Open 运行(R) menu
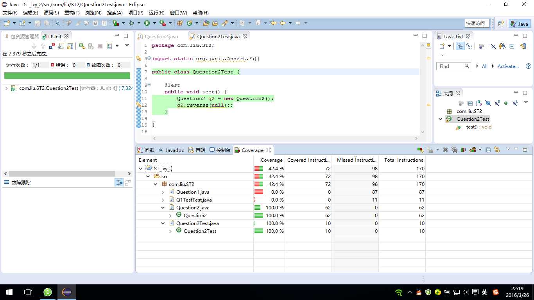The width and height of the screenshot is (534, 300). 156,13
